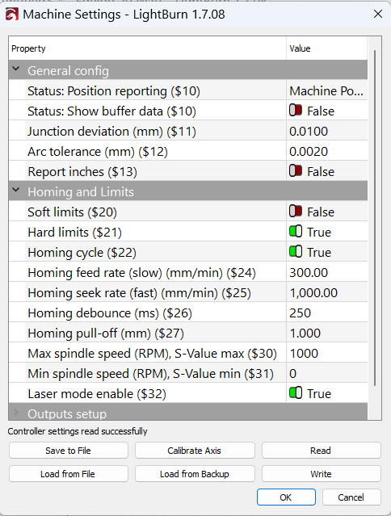This screenshot has width=391, height=516.
Task: Toggle Status: Show buffer data switch
Action: click(296, 111)
